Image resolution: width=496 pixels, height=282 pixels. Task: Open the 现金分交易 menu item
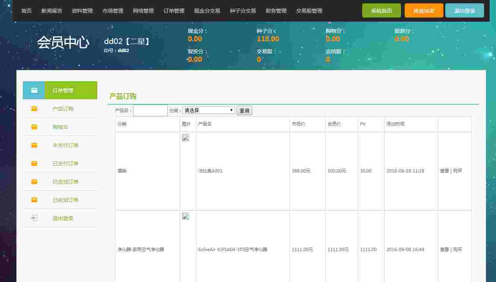click(207, 11)
